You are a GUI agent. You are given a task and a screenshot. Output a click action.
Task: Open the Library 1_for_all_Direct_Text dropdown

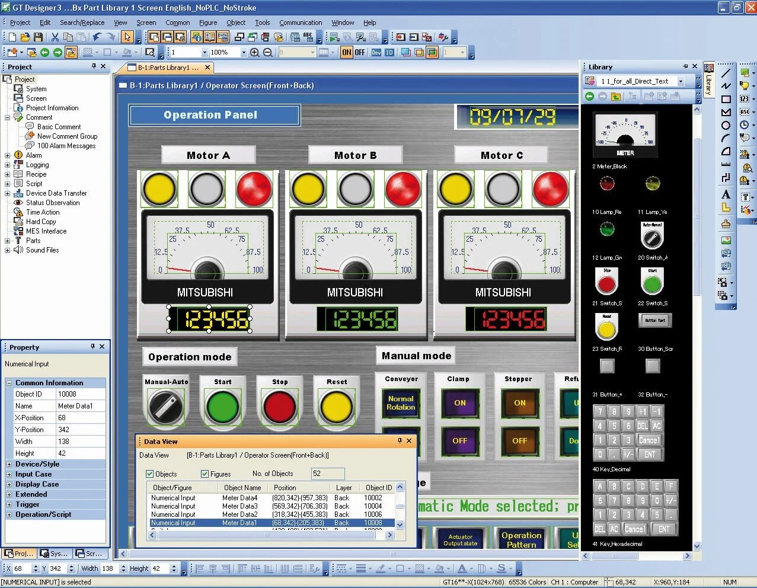coord(681,81)
